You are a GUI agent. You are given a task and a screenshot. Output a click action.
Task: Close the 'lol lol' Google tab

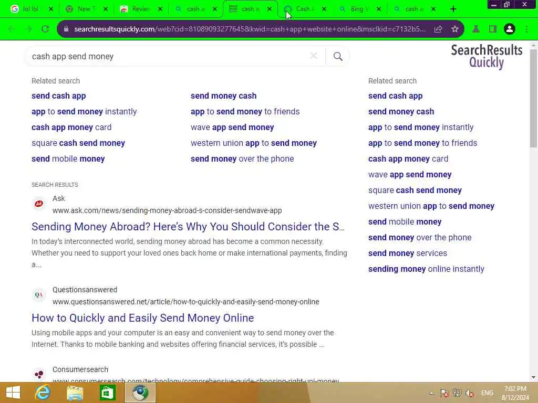coord(51,9)
